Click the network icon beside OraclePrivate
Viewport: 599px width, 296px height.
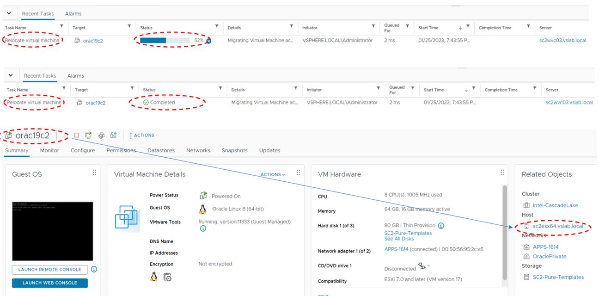(526, 256)
